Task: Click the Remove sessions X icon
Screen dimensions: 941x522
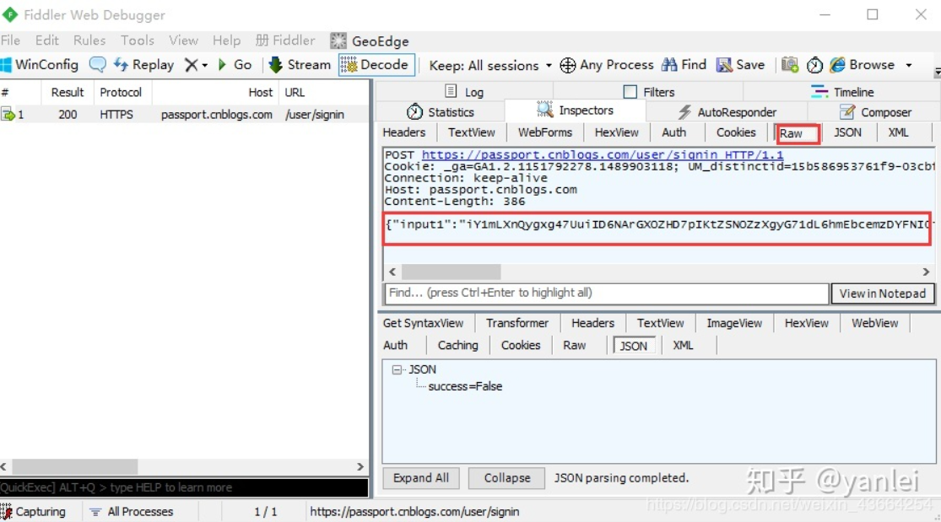Action: tap(191, 65)
